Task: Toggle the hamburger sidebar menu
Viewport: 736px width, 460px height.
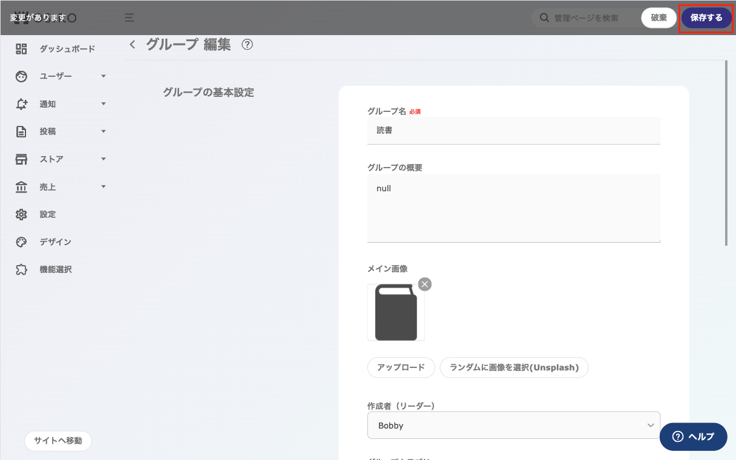Action: pos(129,18)
